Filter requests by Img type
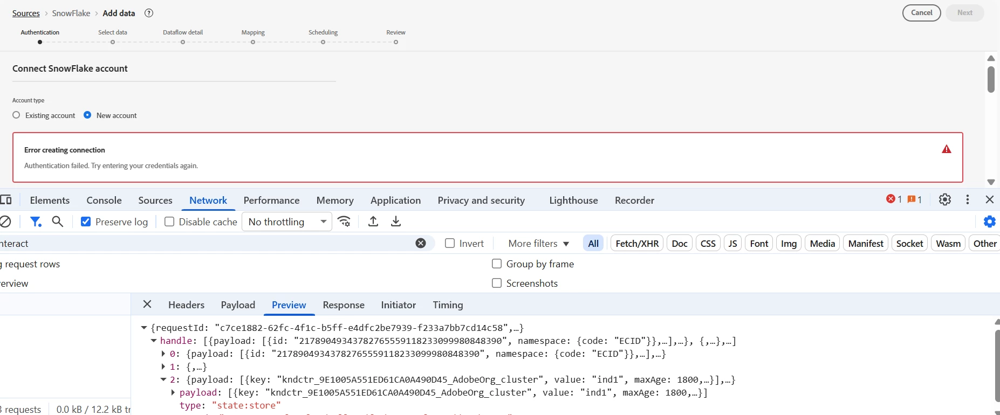Viewport: 1000px width, 415px height. (789, 243)
